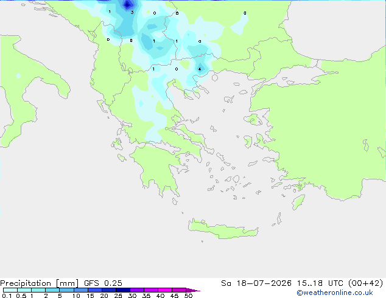The image size is (386, 298).
Task: Click the "GFS 0.25" model label
Action: [103, 283]
